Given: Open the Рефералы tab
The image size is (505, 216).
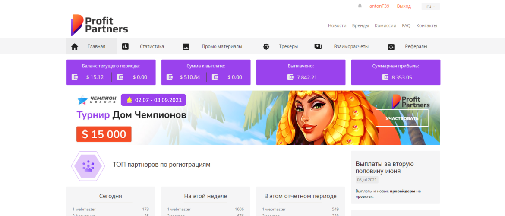Looking at the screenshot, I should [416, 46].
